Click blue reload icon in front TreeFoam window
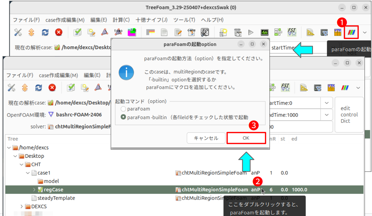This screenshot has width=372, height=216. 38,88
